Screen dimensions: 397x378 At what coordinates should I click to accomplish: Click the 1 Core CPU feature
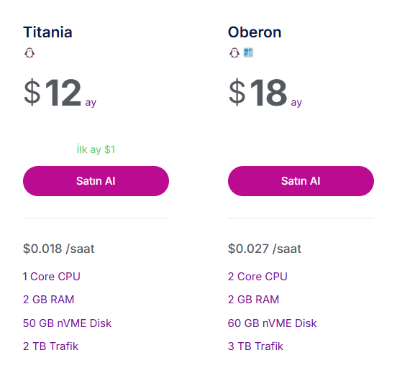pyautogui.click(x=51, y=276)
